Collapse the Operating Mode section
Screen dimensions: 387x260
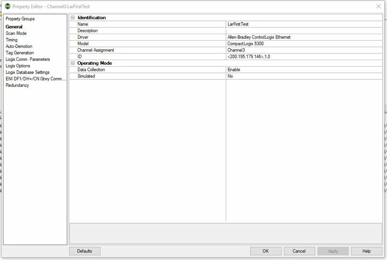point(73,63)
